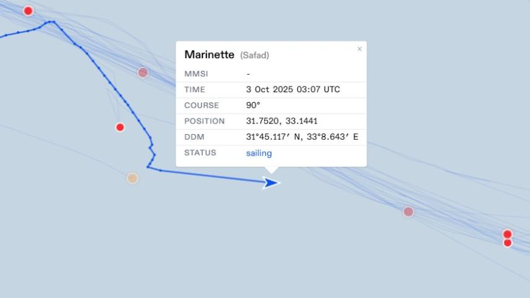Click the decimal position value 31.7520, 33.1441
The height and width of the screenshot is (298, 530).
pos(281,121)
